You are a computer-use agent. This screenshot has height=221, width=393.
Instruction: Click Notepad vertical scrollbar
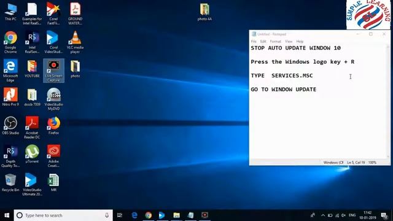(x=388, y=101)
